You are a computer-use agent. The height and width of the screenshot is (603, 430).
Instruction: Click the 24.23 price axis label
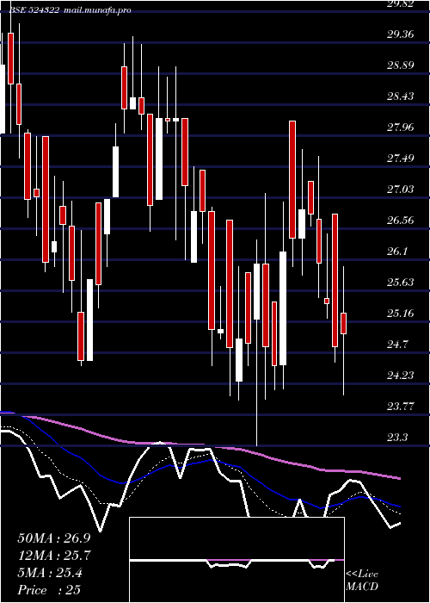coord(401,375)
